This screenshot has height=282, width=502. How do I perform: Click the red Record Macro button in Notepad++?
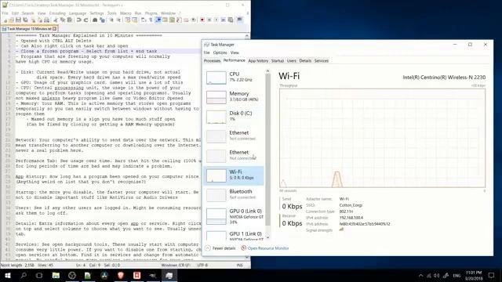[202, 20]
